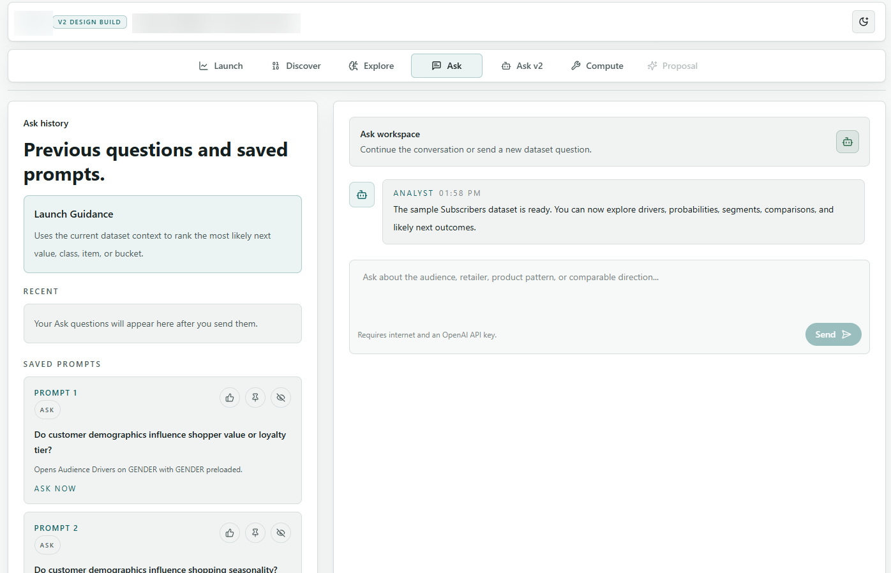Pin Prompt 1

(x=255, y=398)
